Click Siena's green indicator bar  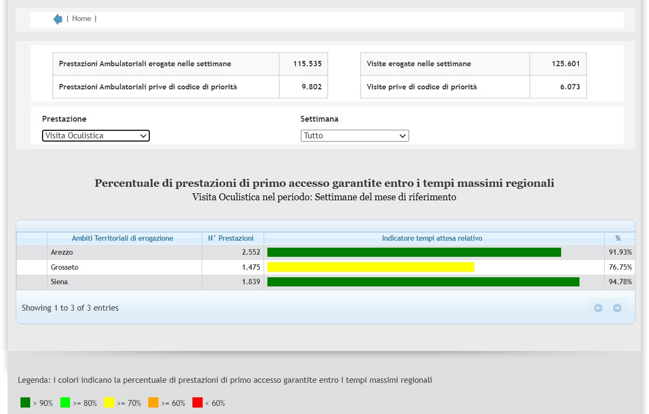coord(423,282)
